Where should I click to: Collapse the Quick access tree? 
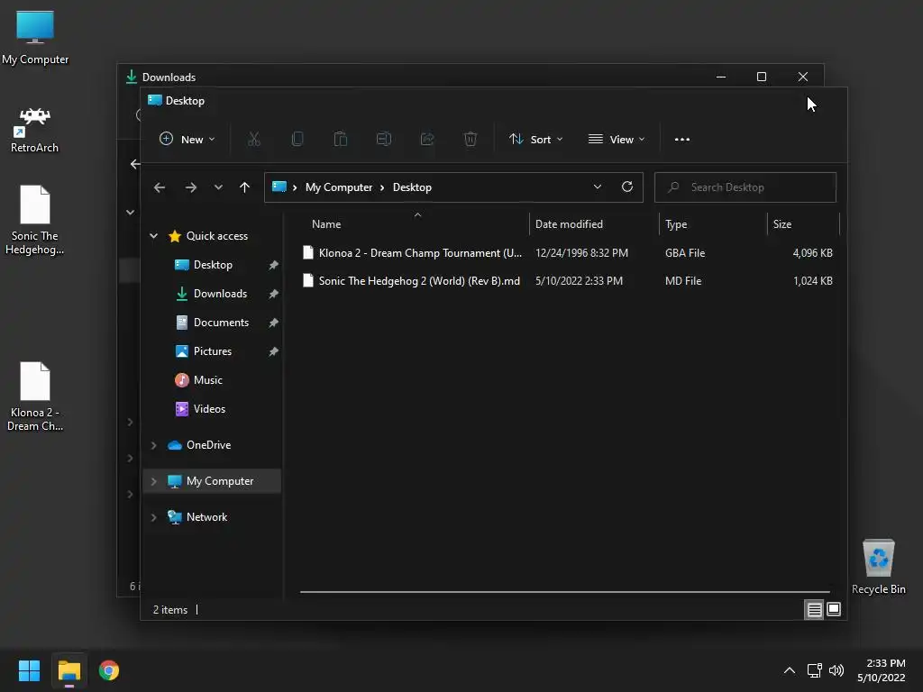pyautogui.click(x=153, y=236)
